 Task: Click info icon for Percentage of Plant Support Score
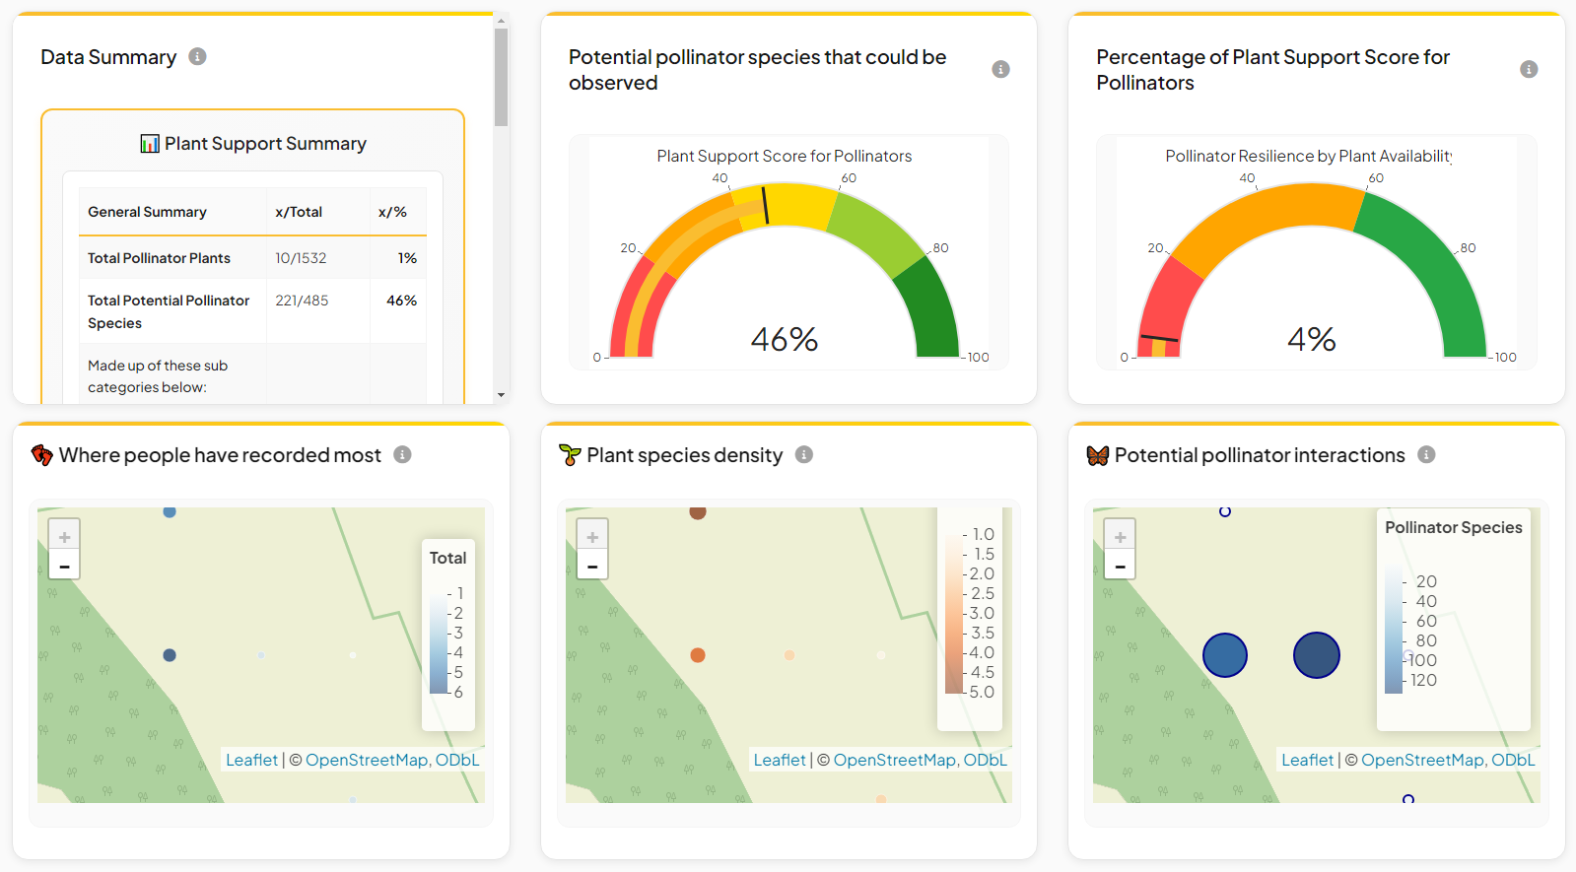[x=1529, y=69]
